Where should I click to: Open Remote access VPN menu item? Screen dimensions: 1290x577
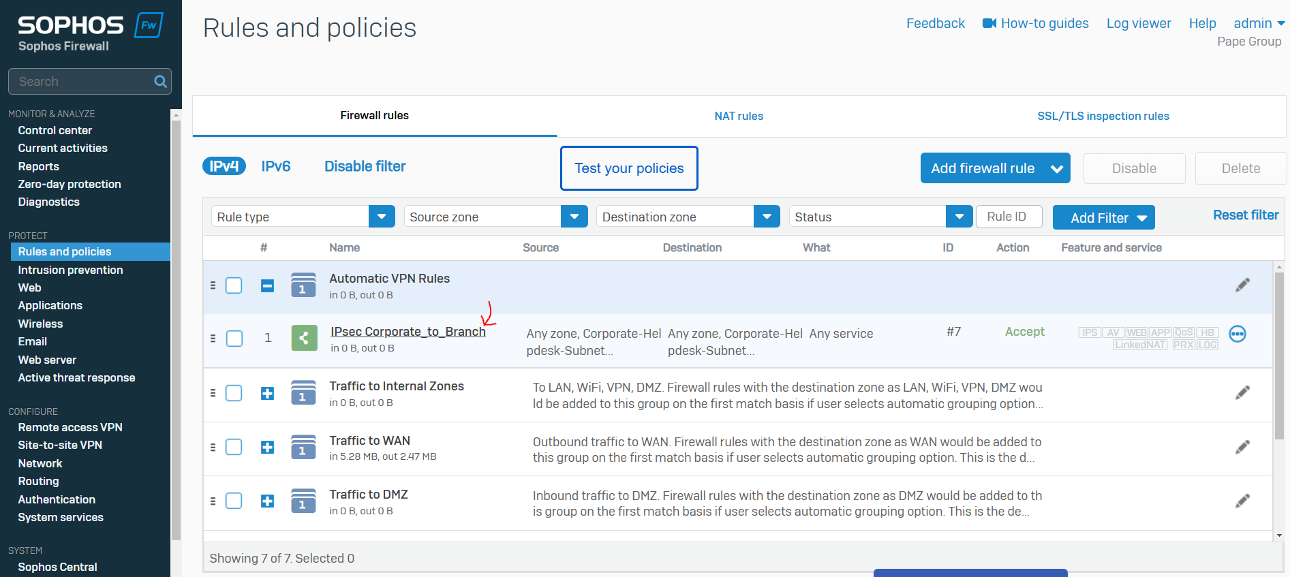coord(70,427)
